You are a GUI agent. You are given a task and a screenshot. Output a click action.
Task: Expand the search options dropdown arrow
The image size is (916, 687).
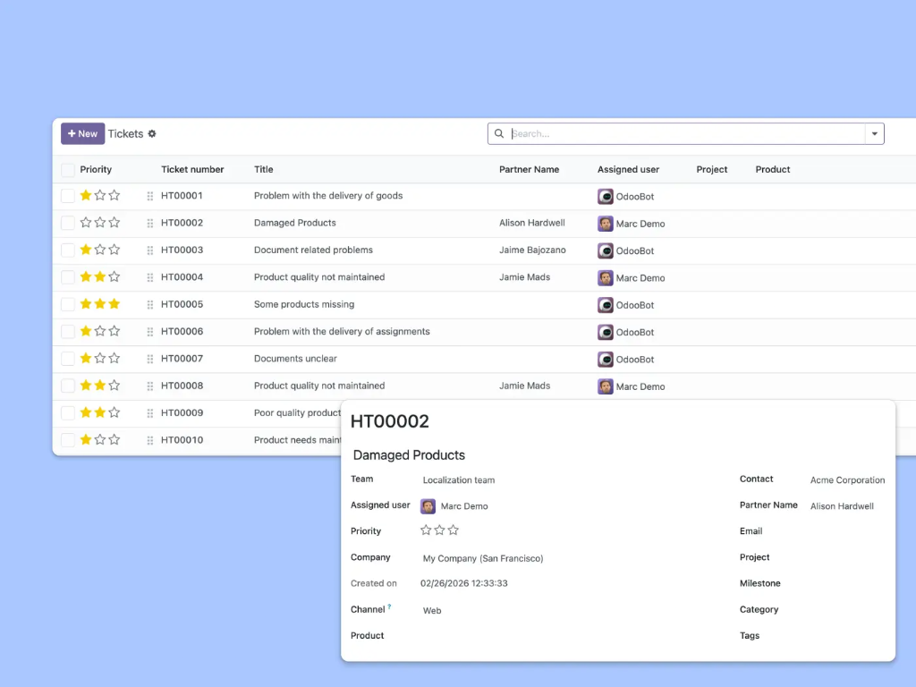[x=873, y=134]
